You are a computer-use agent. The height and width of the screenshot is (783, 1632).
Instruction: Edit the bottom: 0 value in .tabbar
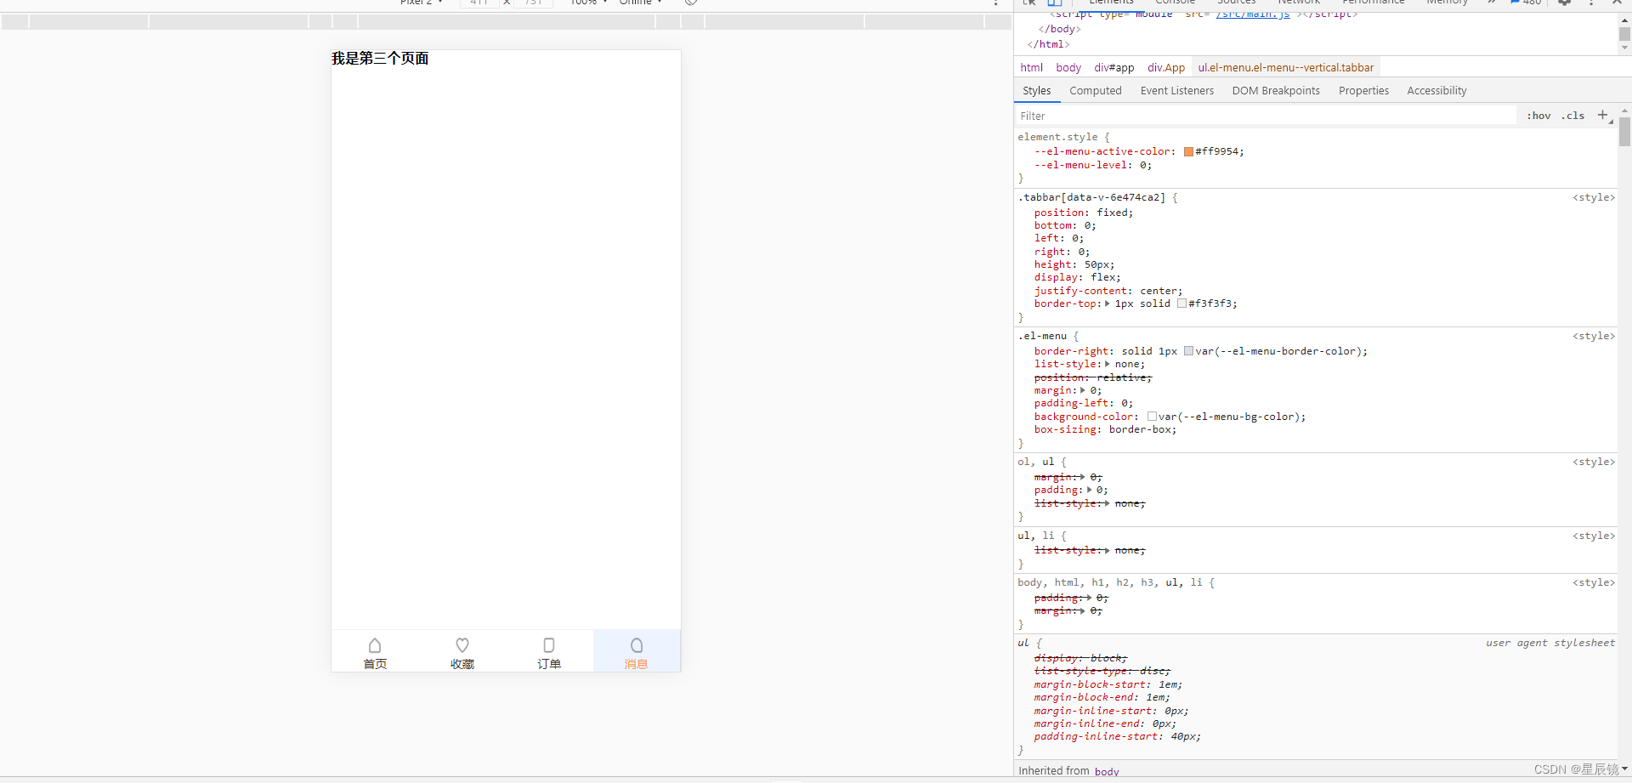click(x=1087, y=225)
